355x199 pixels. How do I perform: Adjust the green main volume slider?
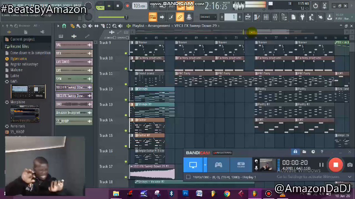point(113,17)
